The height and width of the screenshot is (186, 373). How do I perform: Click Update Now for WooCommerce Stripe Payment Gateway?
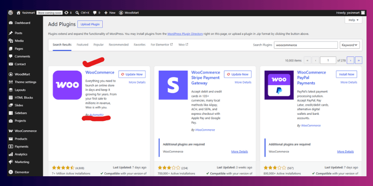238,74
